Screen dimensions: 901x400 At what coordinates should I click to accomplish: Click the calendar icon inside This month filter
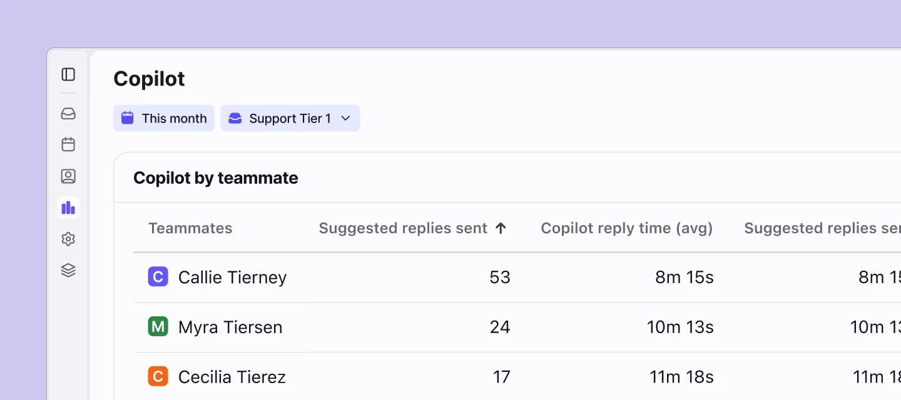point(128,117)
